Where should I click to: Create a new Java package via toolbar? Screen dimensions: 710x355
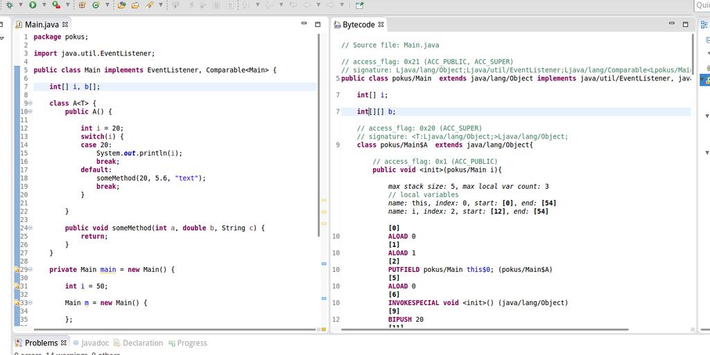pyautogui.click(x=82, y=5)
